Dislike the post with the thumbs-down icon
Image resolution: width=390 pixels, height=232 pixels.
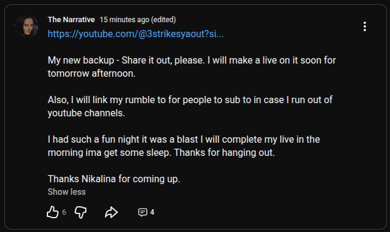80,212
